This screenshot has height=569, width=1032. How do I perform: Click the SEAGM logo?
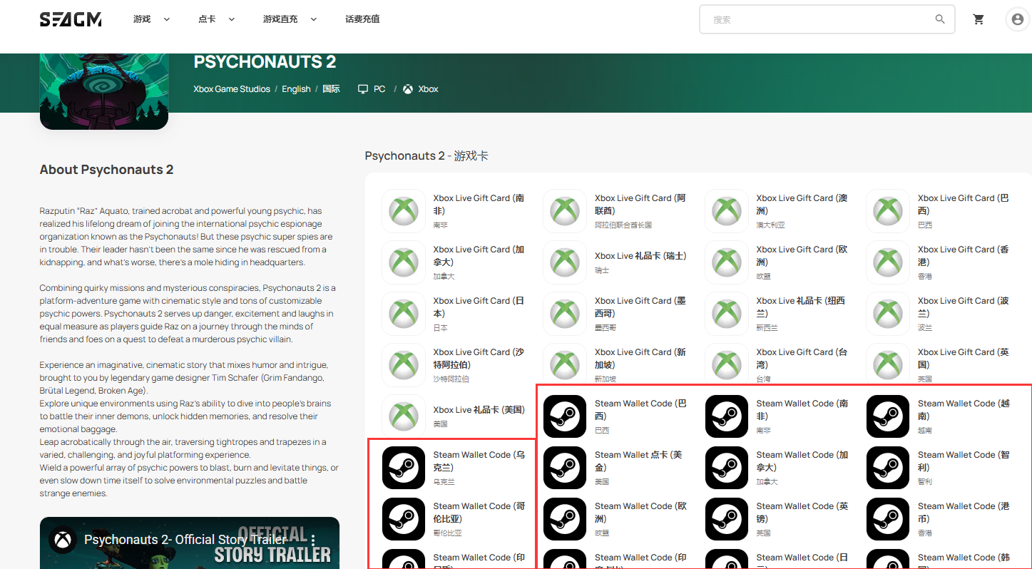(x=71, y=19)
